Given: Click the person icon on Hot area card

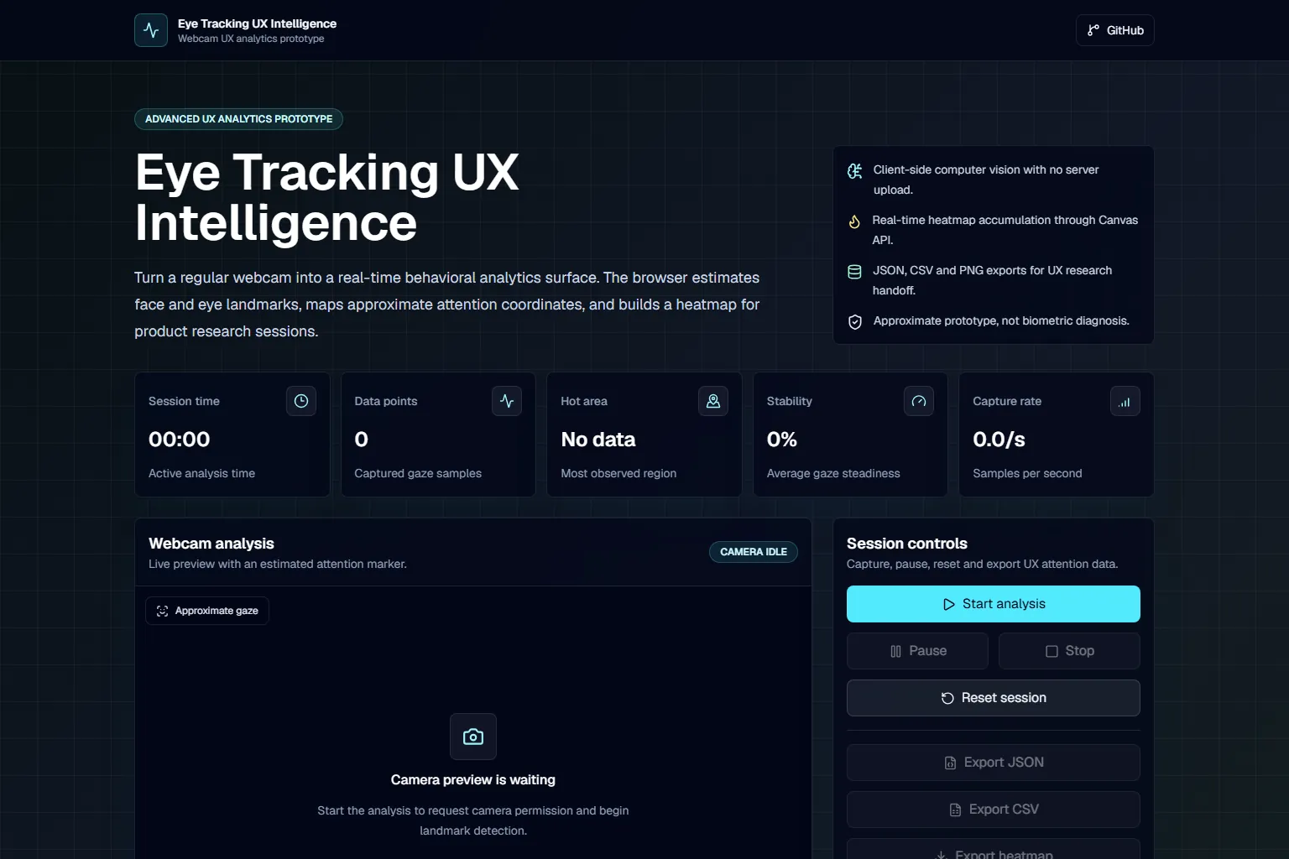Looking at the screenshot, I should pyautogui.click(x=713, y=401).
